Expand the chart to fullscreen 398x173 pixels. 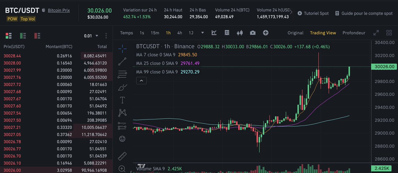coord(376,33)
